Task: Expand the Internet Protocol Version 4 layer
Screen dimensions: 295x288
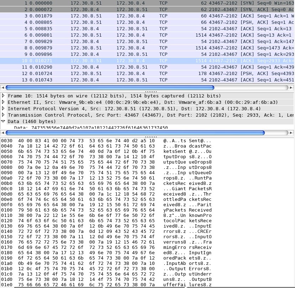Action: (x=4, y=108)
